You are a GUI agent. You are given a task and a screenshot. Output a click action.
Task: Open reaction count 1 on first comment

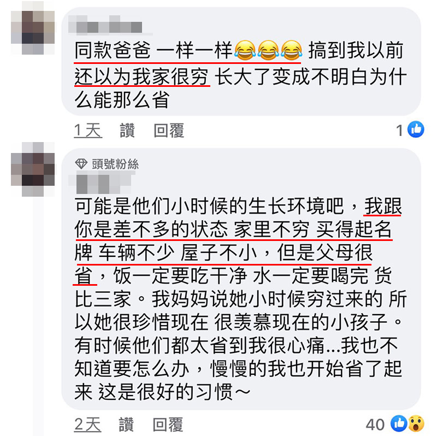pos(400,130)
